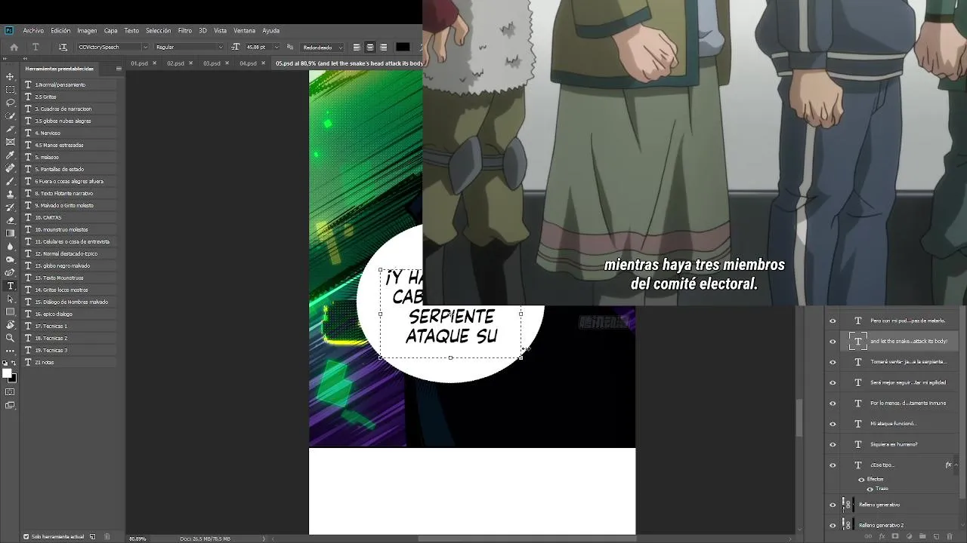Hide the 'Siquiera es humano?' layer
This screenshot has width=967, height=543.
pyautogui.click(x=833, y=444)
